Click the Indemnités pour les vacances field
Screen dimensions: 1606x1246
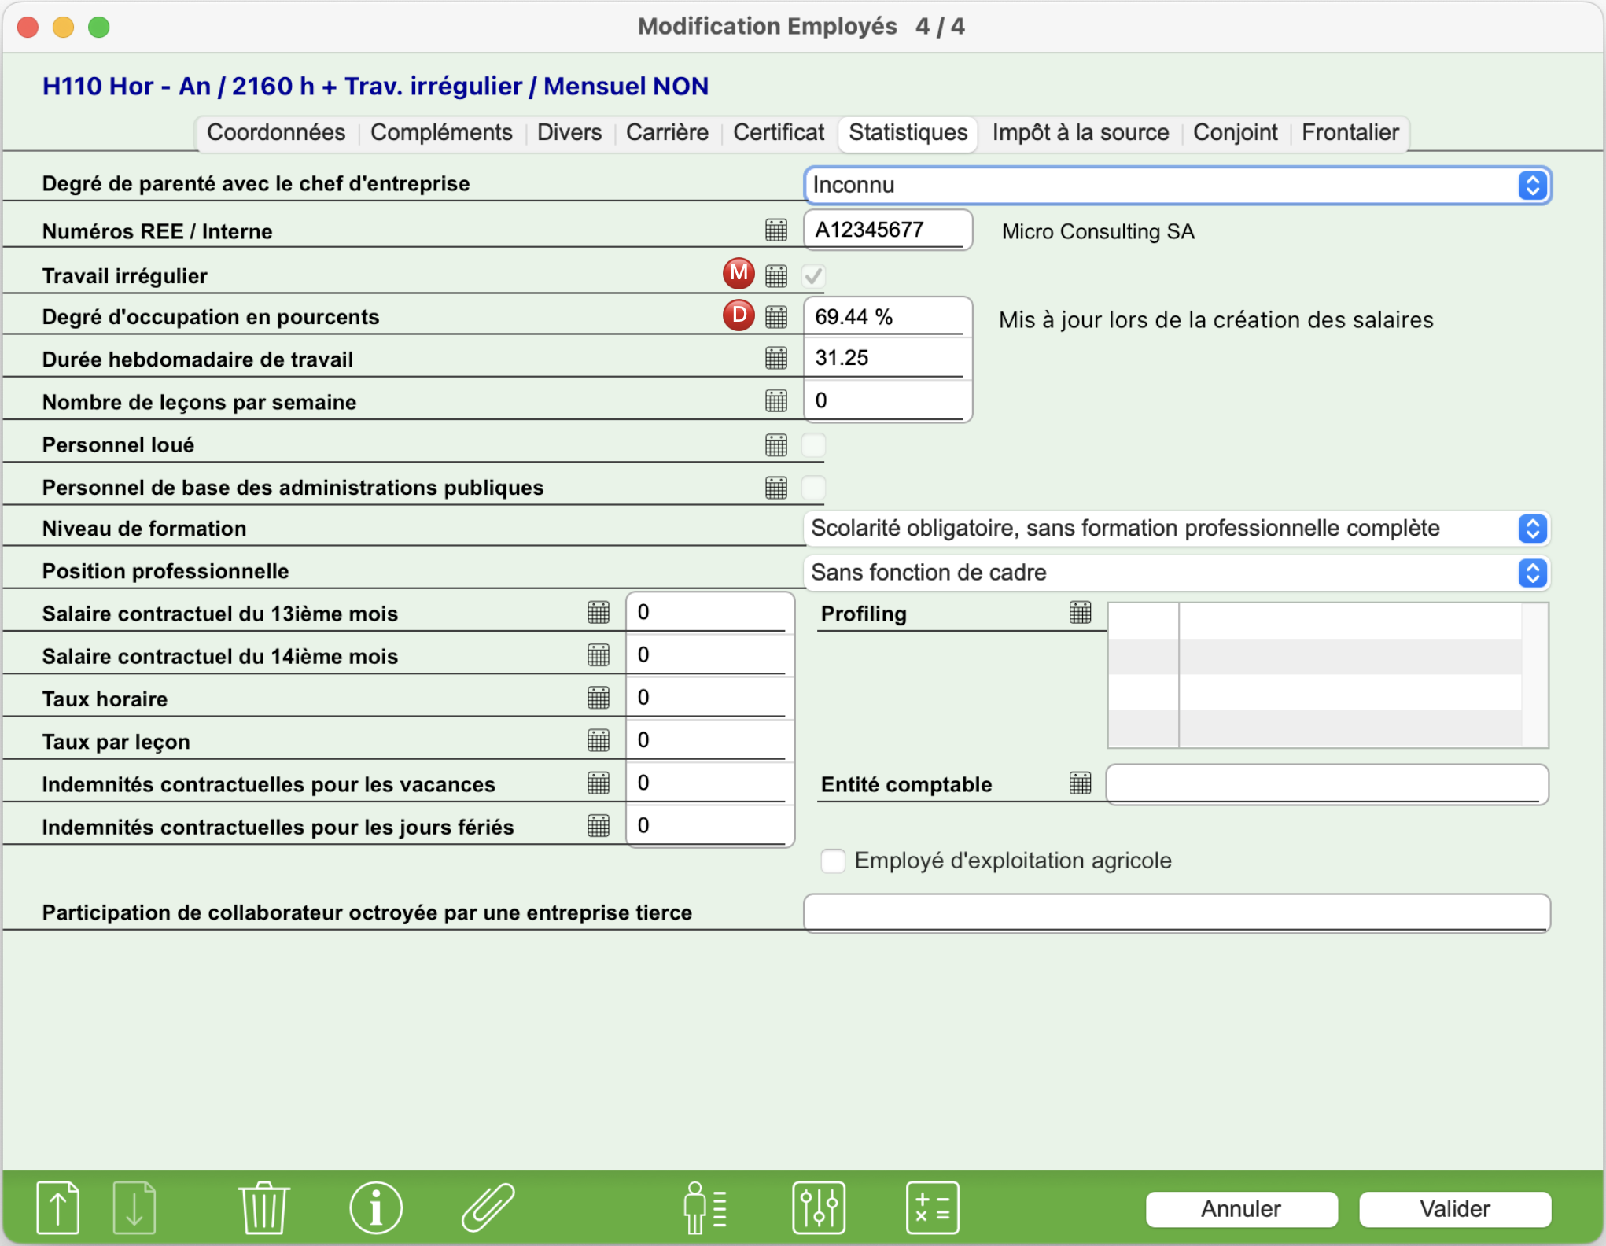pos(710,783)
